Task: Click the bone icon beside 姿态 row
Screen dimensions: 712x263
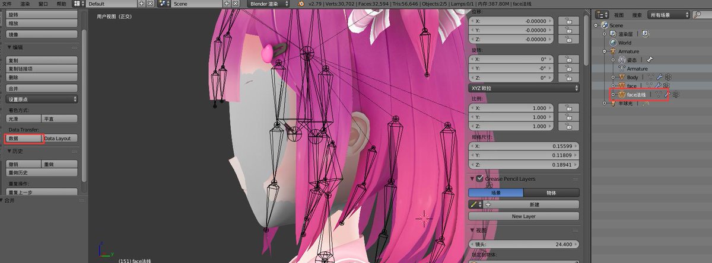Action: point(650,60)
